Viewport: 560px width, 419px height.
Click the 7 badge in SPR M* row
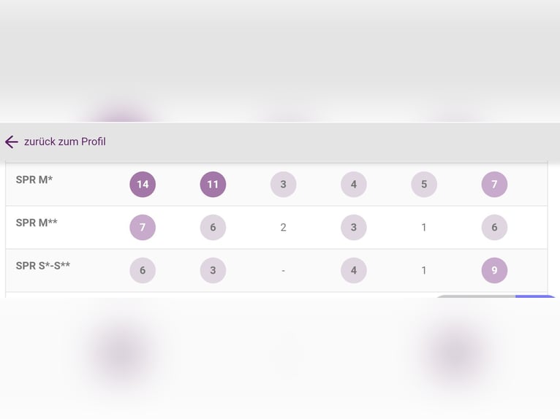coord(494,184)
